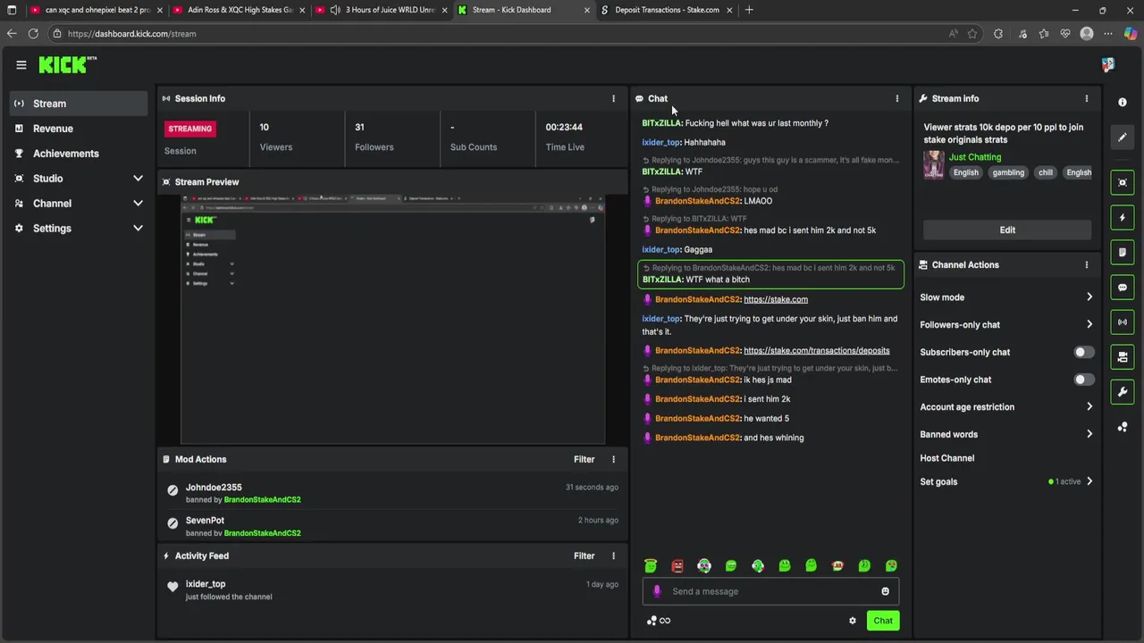Click the user avatar on the Kick top bar
1144x643 pixels.
click(1108, 64)
